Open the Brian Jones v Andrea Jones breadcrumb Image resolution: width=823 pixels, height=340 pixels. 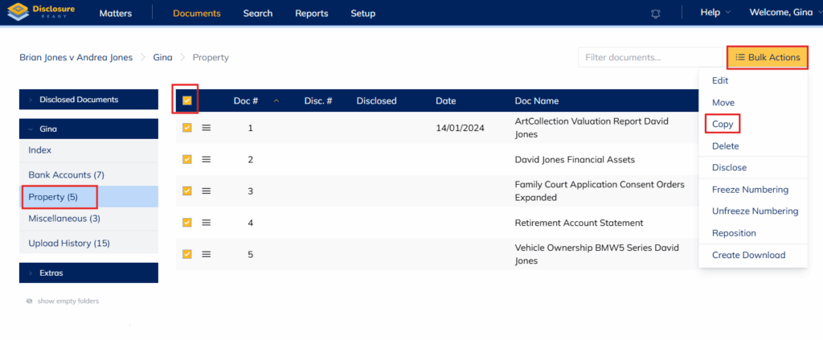click(x=76, y=58)
